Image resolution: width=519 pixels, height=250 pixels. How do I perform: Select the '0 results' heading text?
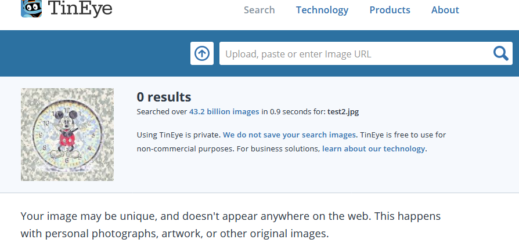pos(164,97)
